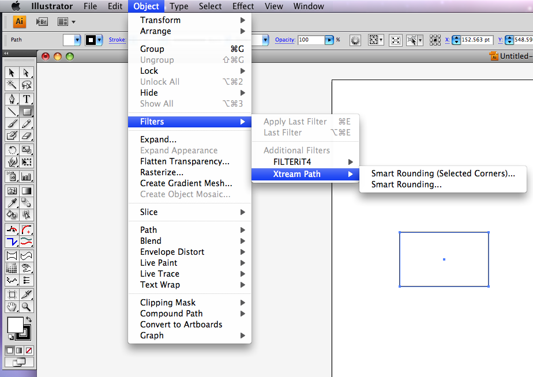Viewport: 533px width, 377px height.
Task: Open the Fill swatch dropdown in control bar
Action: click(77, 40)
